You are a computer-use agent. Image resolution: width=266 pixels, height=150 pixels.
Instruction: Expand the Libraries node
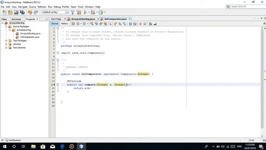[x=6, y=44]
